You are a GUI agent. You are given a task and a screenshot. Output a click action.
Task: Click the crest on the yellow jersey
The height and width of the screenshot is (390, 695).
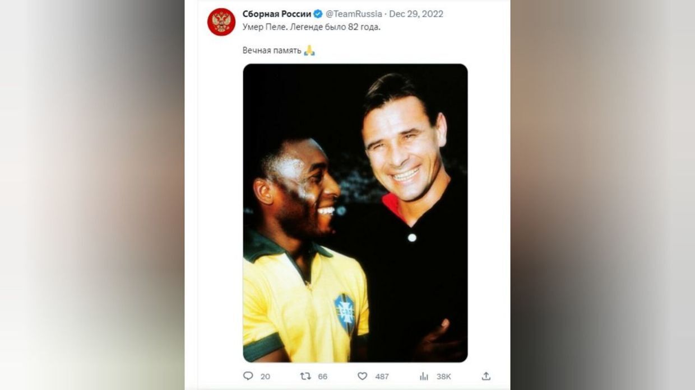click(x=344, y=312)
